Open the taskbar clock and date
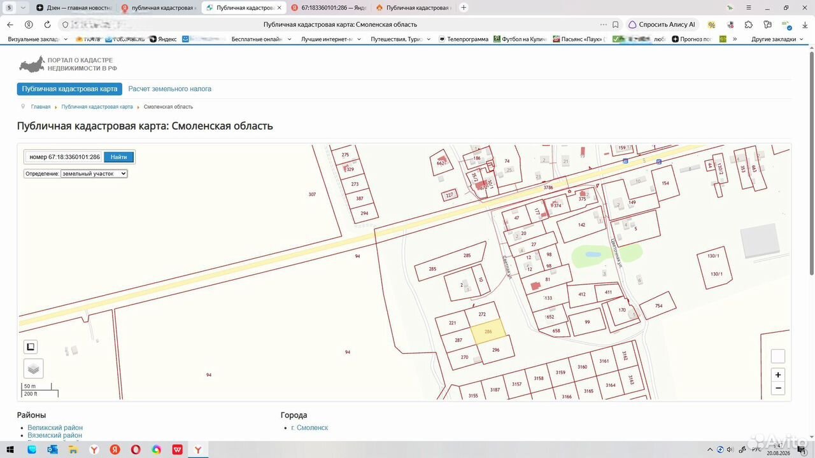 pos(778,449)
